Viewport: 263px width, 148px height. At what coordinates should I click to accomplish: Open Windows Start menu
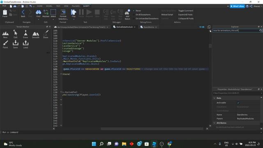pos(94,144)
